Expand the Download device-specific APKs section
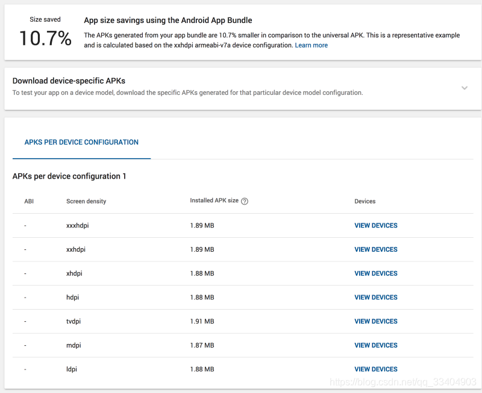Viewport: 482px width, 393px height. (465, 88)
